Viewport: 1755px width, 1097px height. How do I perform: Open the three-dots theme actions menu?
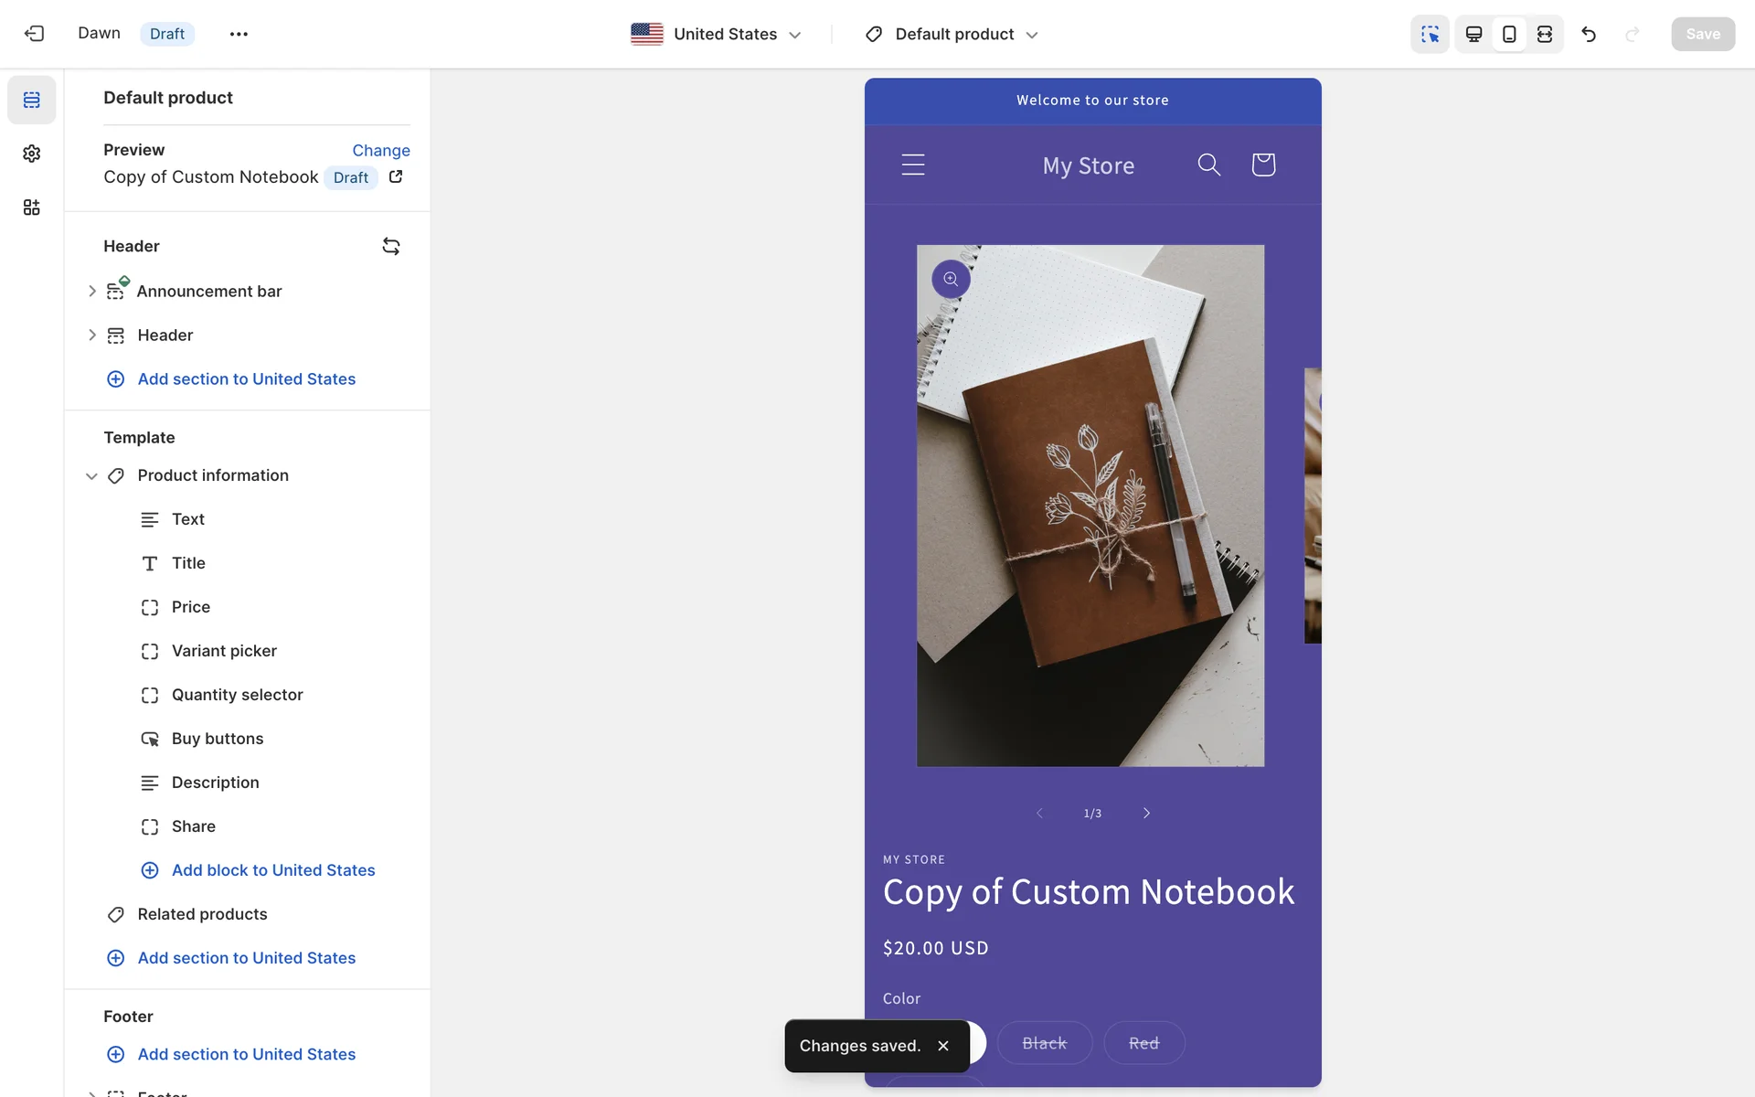tap(239, 34)
